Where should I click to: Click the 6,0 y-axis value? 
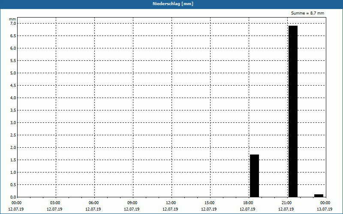click(13, 48)
